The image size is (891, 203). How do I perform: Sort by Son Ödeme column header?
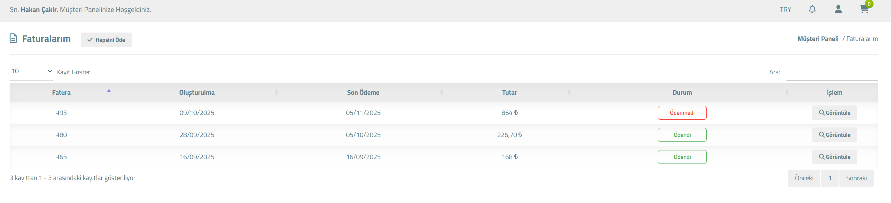point(363,92)
